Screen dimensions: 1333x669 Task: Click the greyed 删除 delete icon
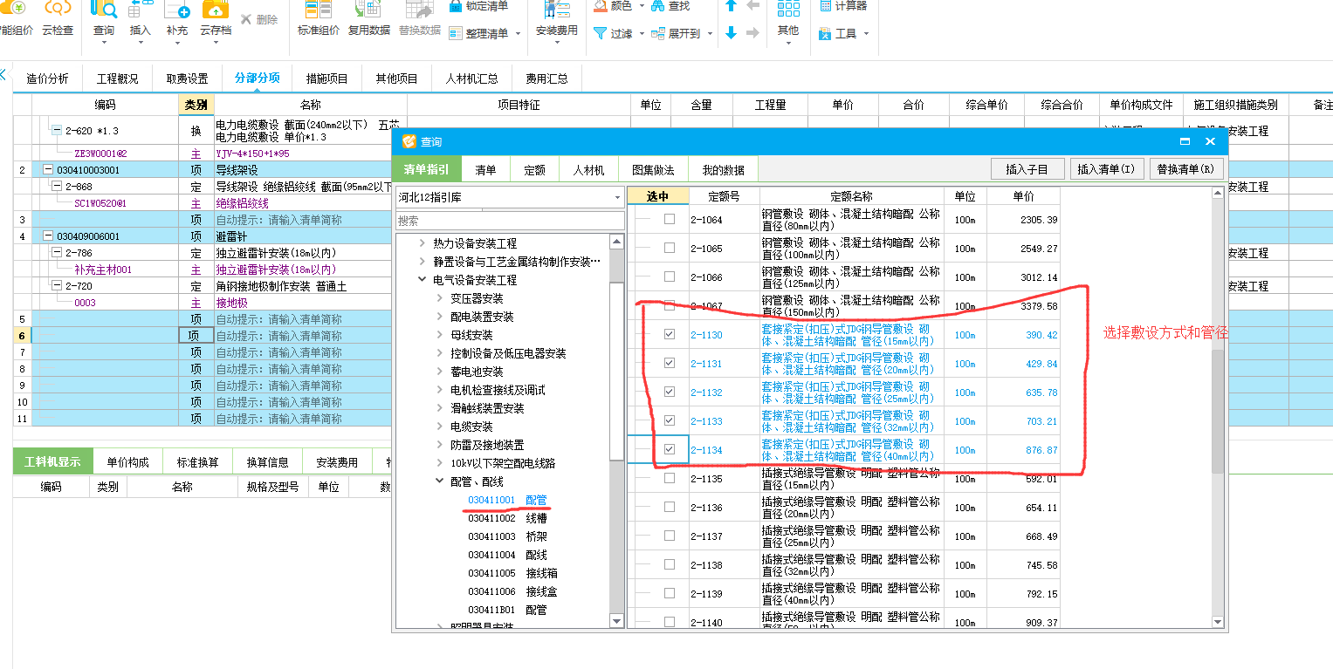[x=259, y=19]
